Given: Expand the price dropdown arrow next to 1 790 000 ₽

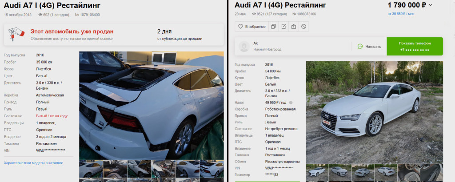Looking at the screenshot, I should point(430,5).
